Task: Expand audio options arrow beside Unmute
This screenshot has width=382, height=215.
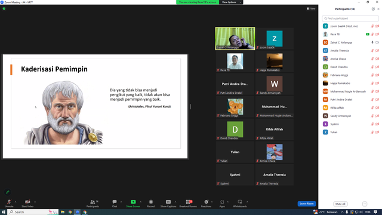Action: 16,202
